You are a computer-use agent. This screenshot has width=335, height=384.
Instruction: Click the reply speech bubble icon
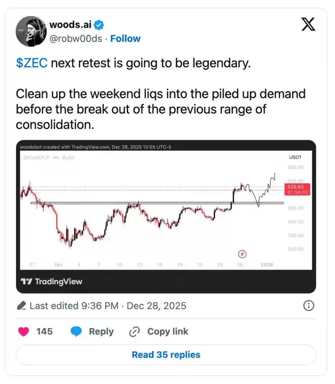[x=76, y=331]
